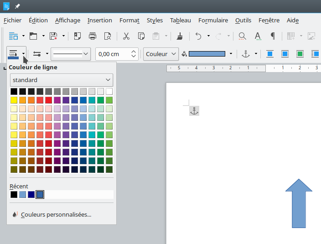The height and width of the screenshot is (244, 321).
Task: Select the white swatch in the palette's top row
Action: tap(109, 91)
